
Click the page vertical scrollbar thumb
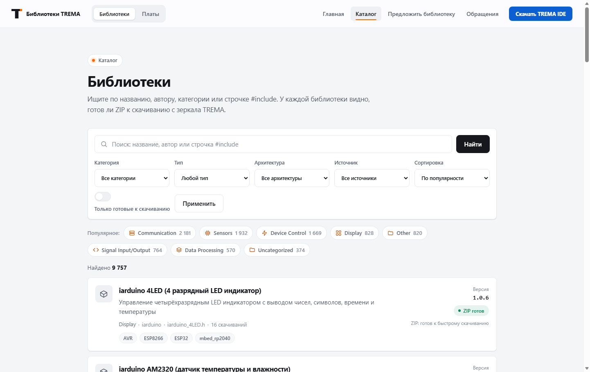pyautogui.click(x=587, y=34)
